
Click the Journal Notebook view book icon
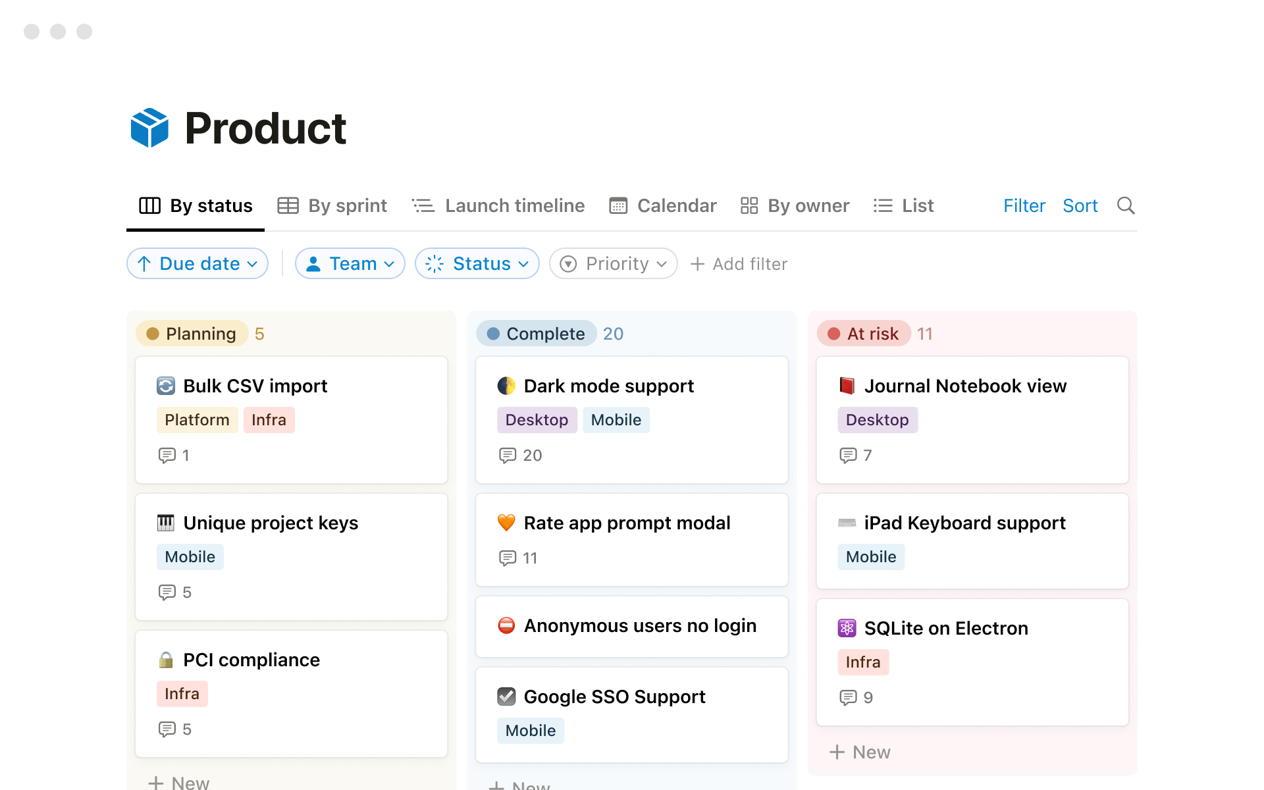click(x=847, y=386)
